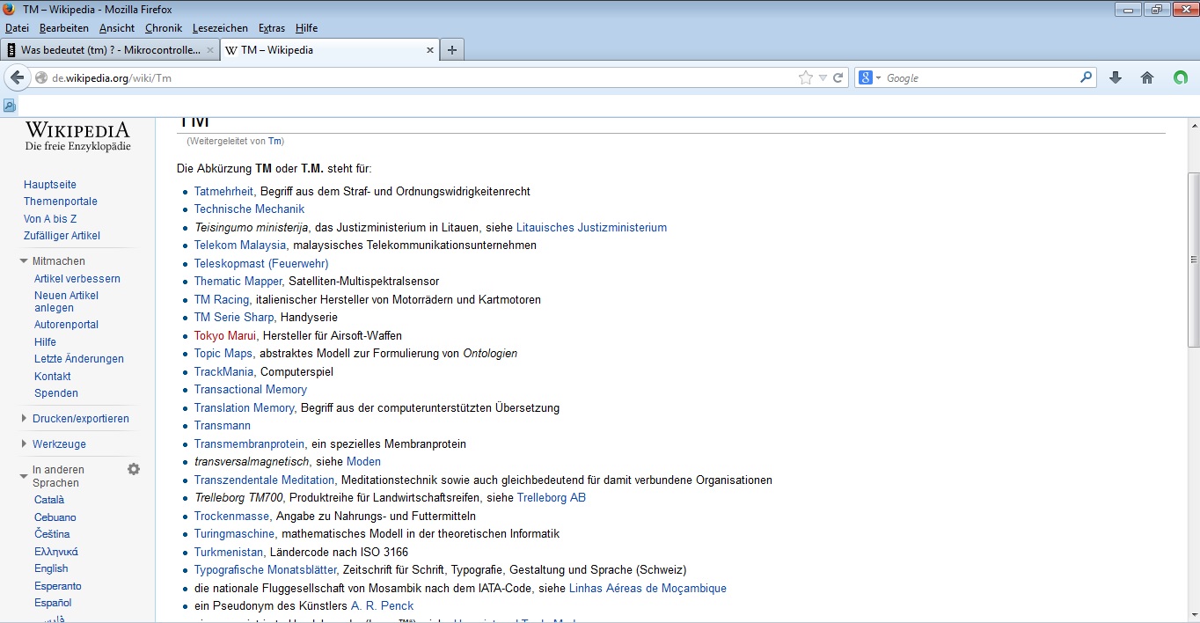Bookmark this page with the star icon

click(x=806, y=77)
